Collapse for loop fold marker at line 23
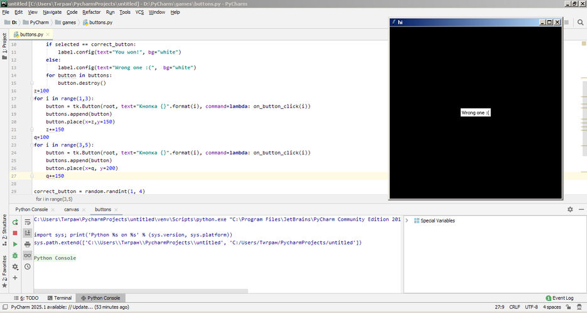The height and width of the screenshot is (313, 587). point(32,145)
